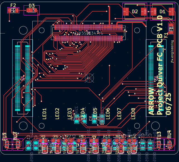
Task: Select pad 2 of diode D2
Action: point(126,11)
